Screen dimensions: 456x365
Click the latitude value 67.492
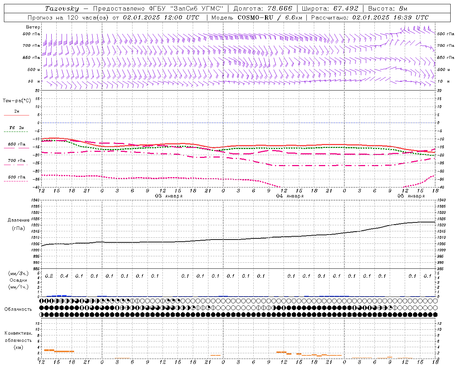(x=346, y=9)
